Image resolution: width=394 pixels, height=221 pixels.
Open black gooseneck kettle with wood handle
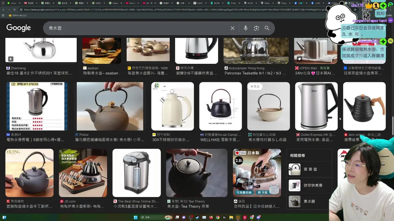coord(364,106)
